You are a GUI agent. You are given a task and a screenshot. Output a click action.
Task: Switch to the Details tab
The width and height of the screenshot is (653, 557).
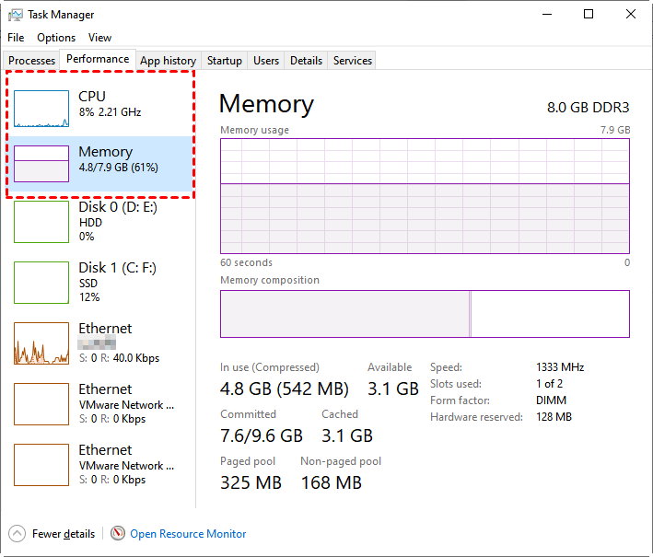coord(306,61)
